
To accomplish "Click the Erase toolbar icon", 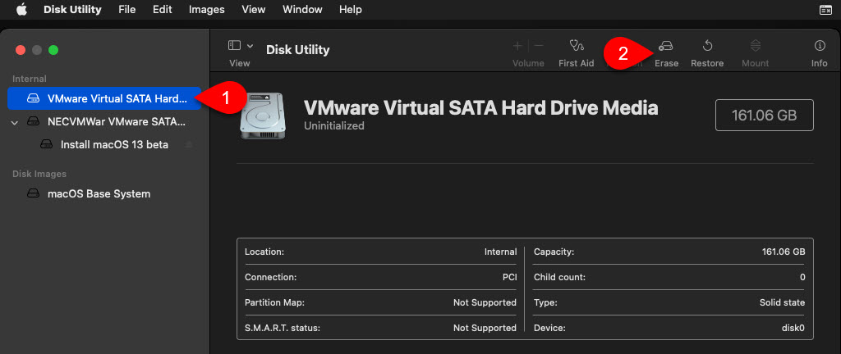I will pyautogui.click(x=666, y=46).
